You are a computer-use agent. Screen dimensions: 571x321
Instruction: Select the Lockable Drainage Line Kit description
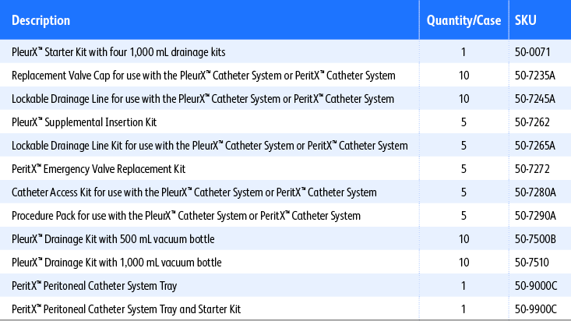click(210, 146)
